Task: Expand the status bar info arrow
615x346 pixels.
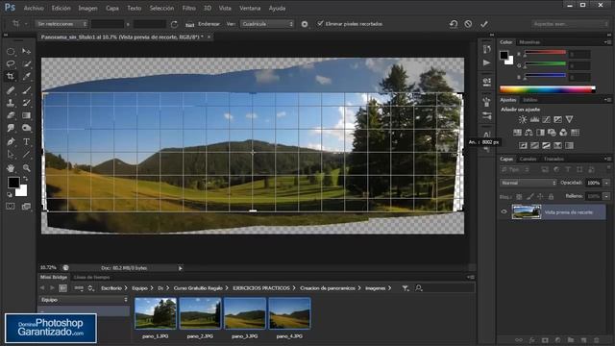Action: (181, 268)
